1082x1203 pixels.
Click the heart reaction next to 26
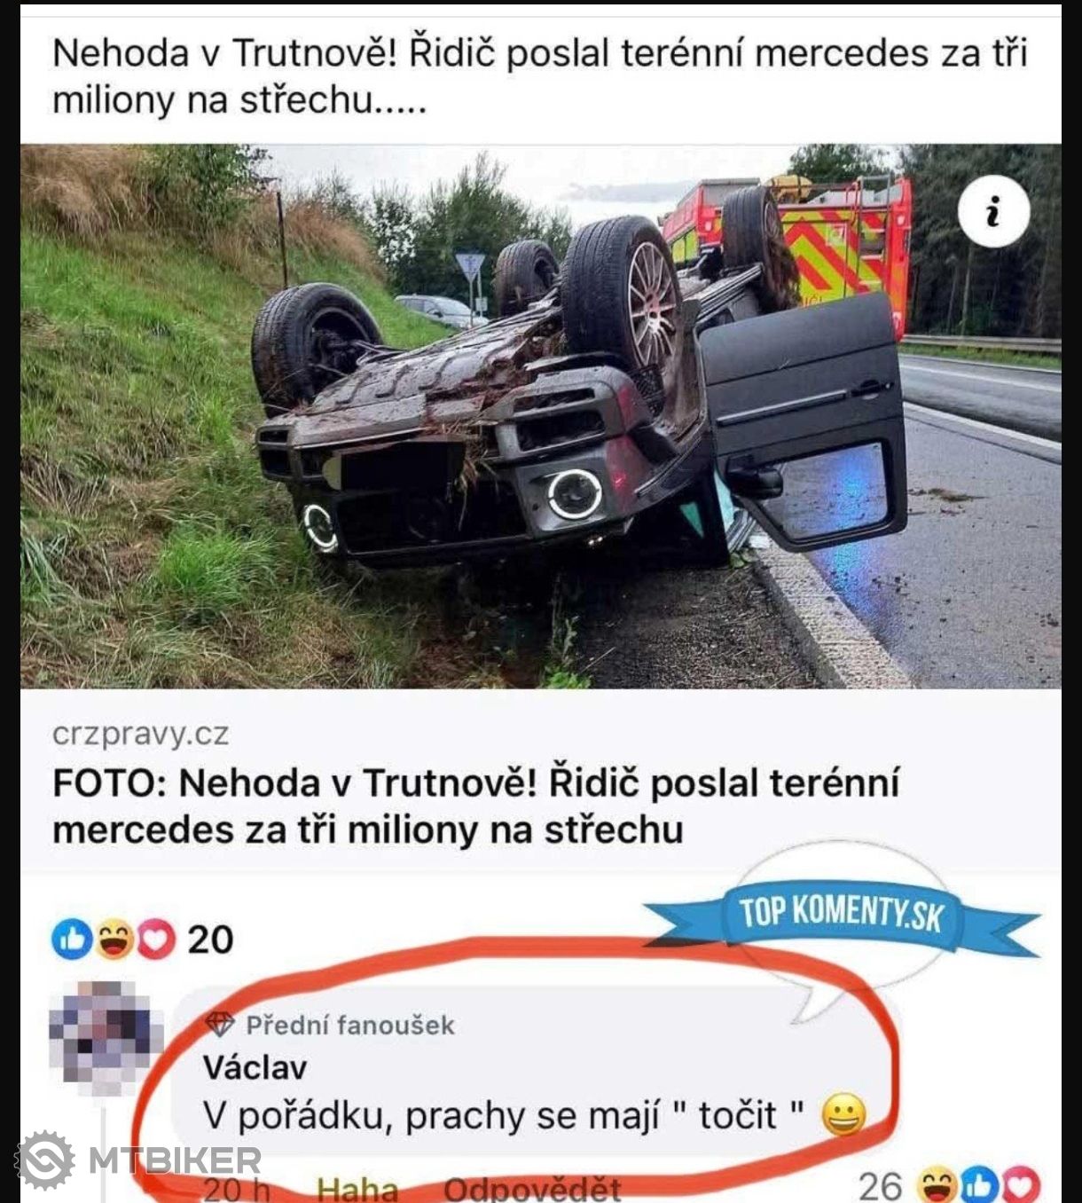pos(1020,1185)
